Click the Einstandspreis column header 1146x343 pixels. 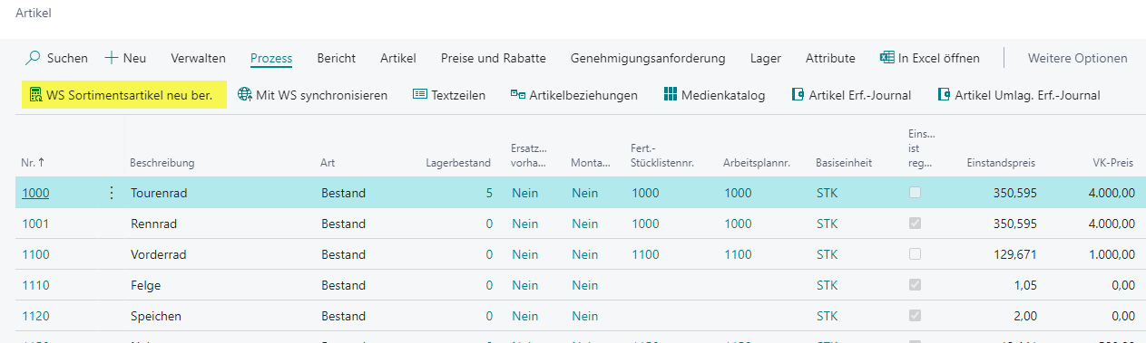tap(1001, 163)
